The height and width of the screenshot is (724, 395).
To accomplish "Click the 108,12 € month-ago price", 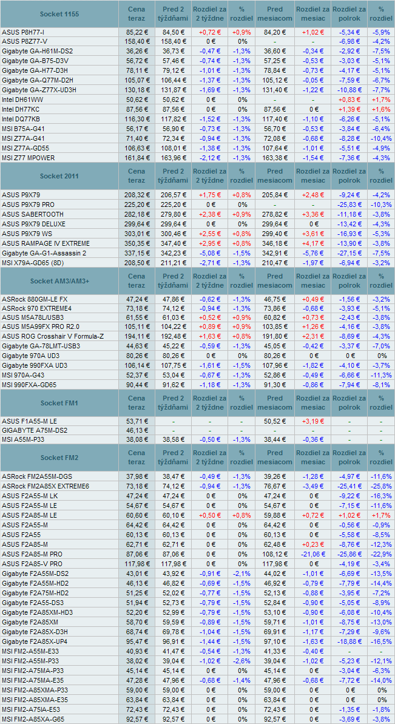I will 275,553.
